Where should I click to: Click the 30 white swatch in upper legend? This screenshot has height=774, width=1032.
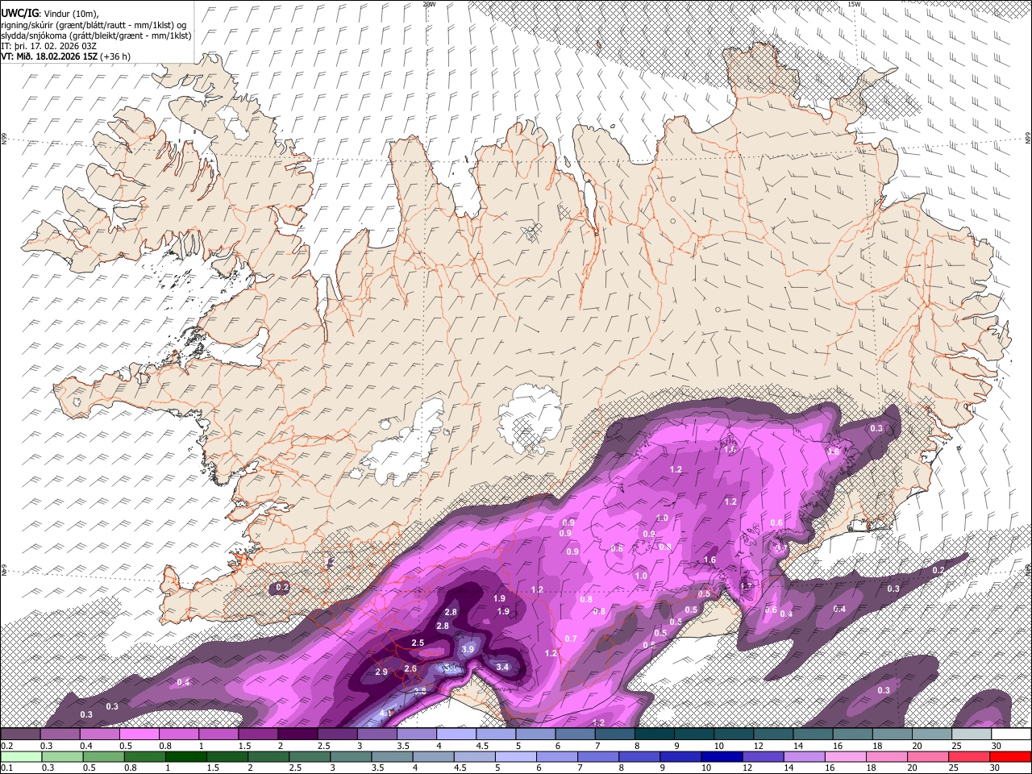[1012, 734]
